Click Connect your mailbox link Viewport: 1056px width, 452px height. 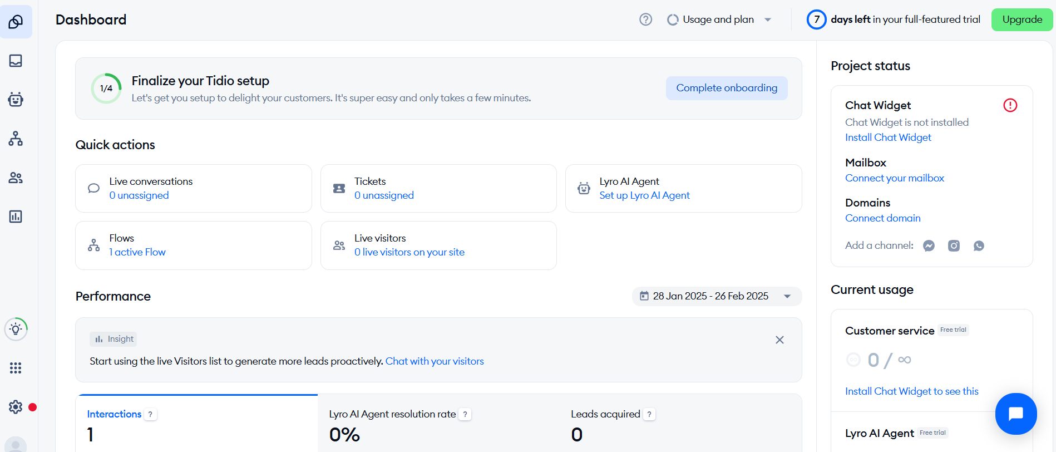(895, 178)
